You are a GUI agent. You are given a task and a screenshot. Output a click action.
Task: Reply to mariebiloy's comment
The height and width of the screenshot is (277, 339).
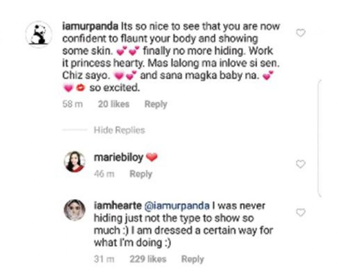tap(141, 174)
